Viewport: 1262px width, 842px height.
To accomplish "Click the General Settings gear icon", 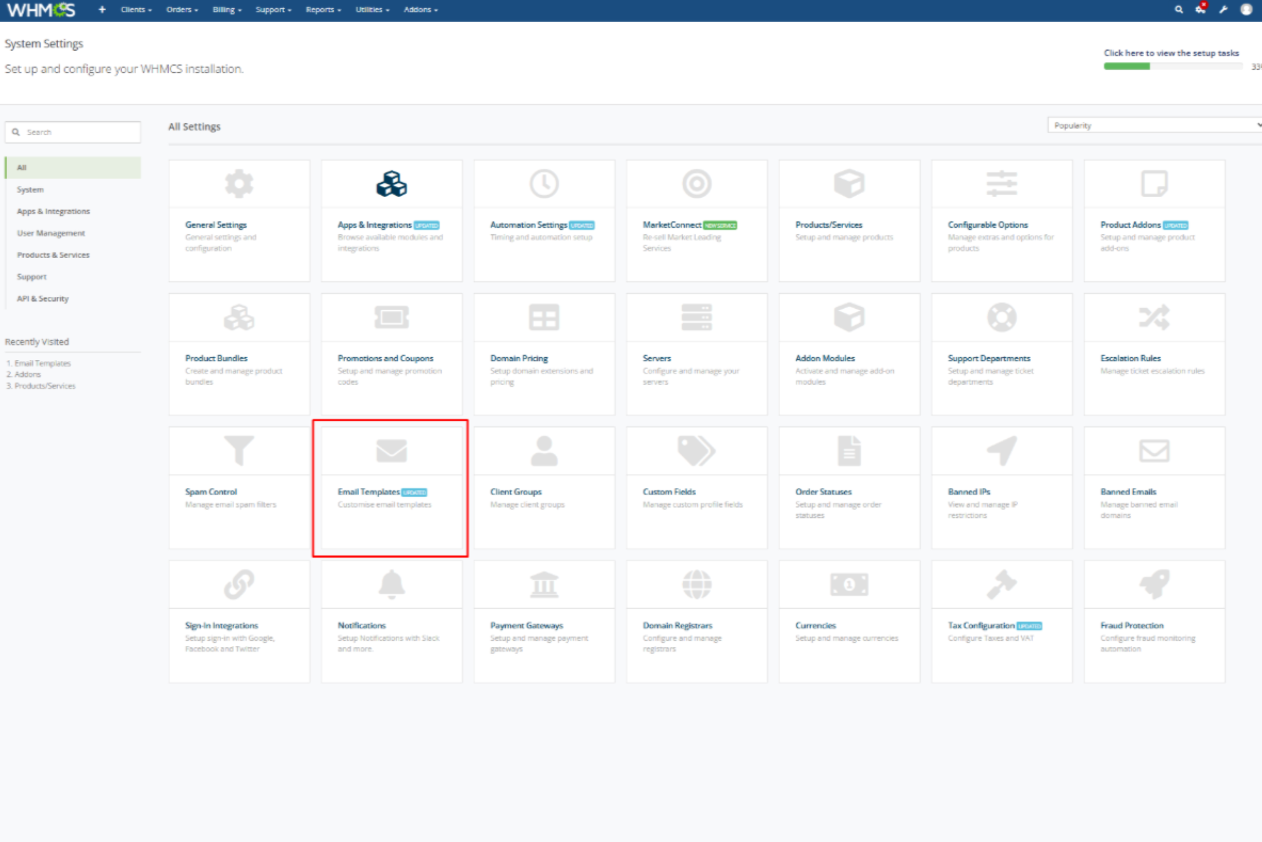I will pos(239,184).
